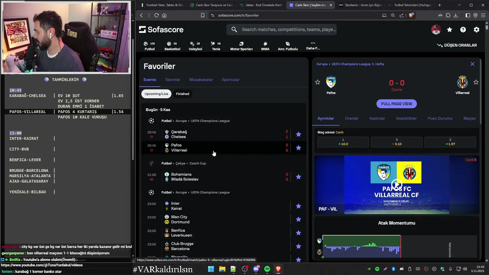The image size is (489, 275).
Task: Select the Finished filter
Action: 182,94
